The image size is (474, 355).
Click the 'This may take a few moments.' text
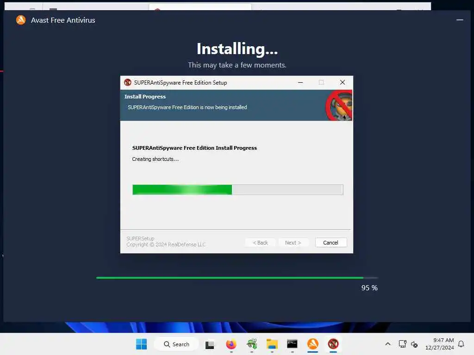237,65
